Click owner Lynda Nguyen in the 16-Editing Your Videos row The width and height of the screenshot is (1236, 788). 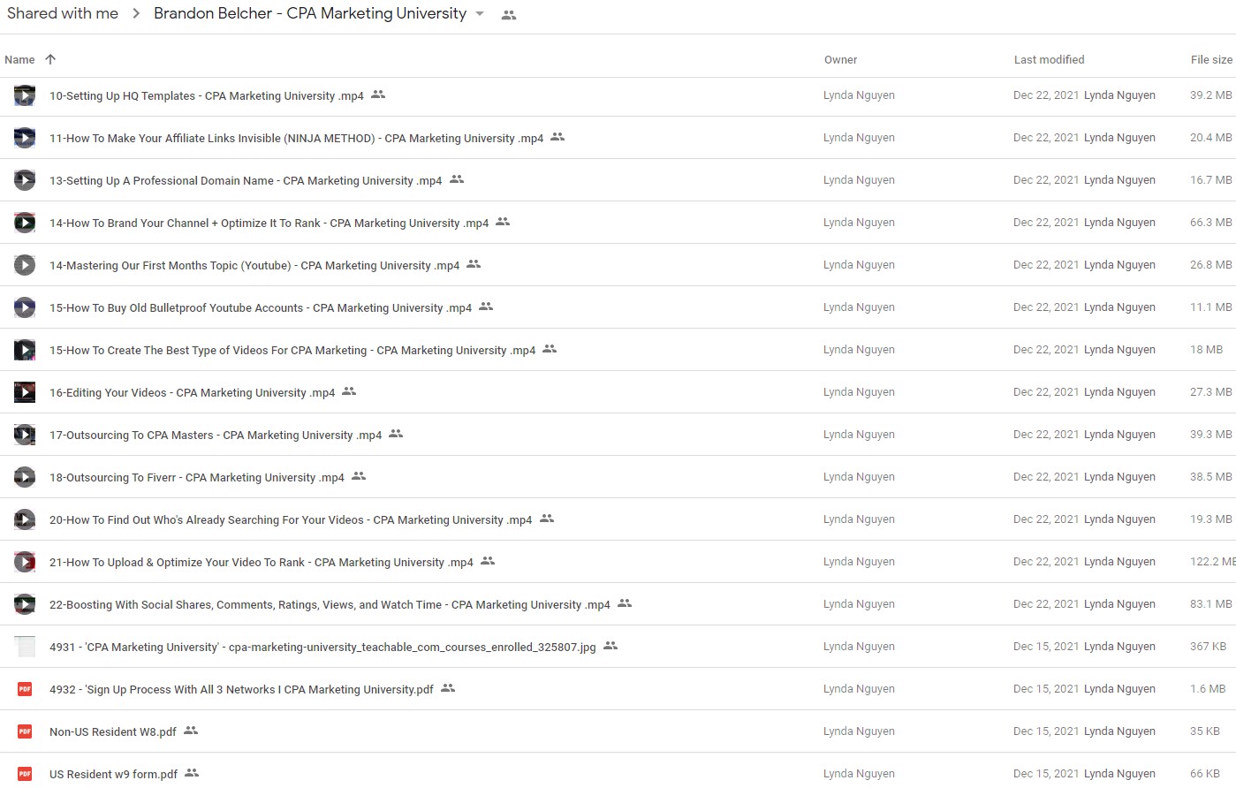coord(859,392)
